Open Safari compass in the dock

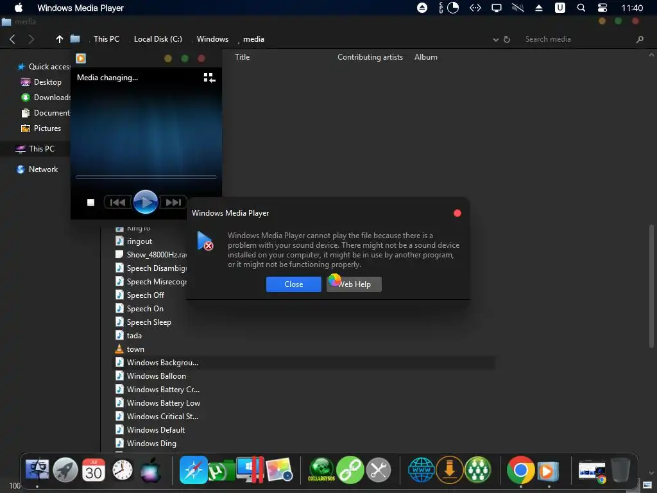tap(194, 470)
